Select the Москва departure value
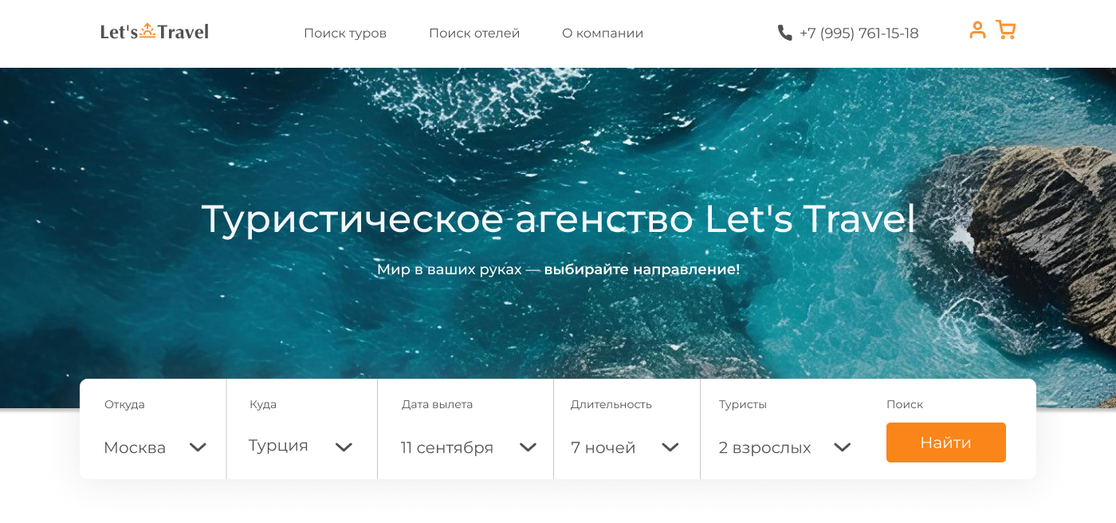1116x523 pixels. pos(135,448)
